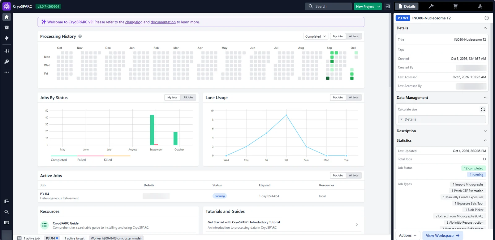Open the hammer Builder panel tab
This screenshot has height=240, width=495.
431,6
